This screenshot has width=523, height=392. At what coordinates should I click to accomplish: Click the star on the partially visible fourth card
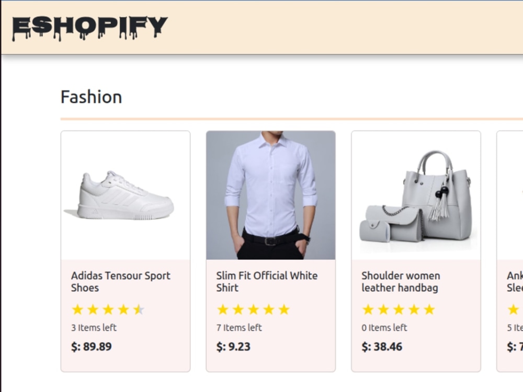click(x=514, y=309)
